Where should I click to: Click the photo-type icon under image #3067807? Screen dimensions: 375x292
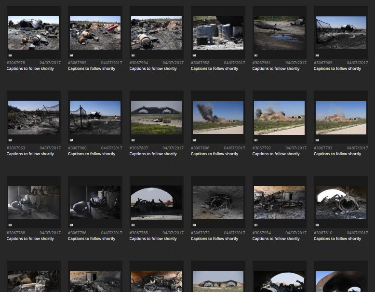click(x=133, y=140)
